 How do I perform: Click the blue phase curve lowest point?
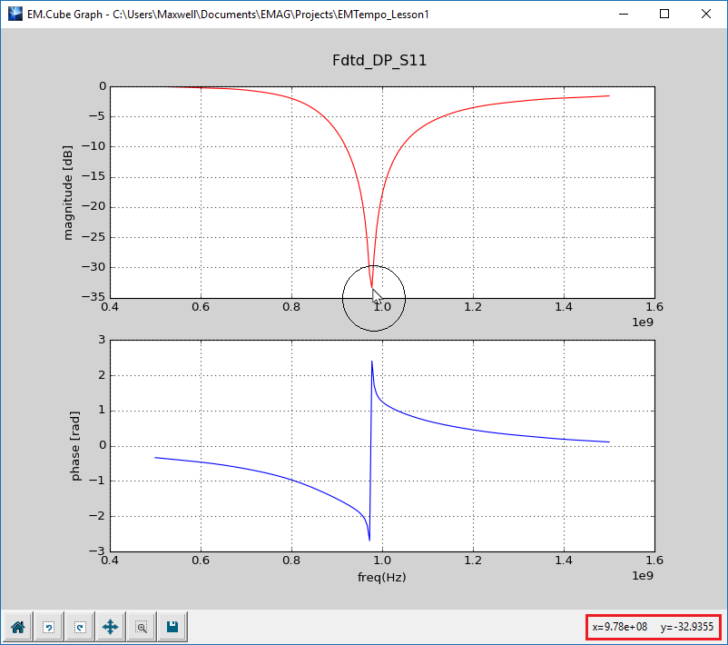click(x=369, y=539)
